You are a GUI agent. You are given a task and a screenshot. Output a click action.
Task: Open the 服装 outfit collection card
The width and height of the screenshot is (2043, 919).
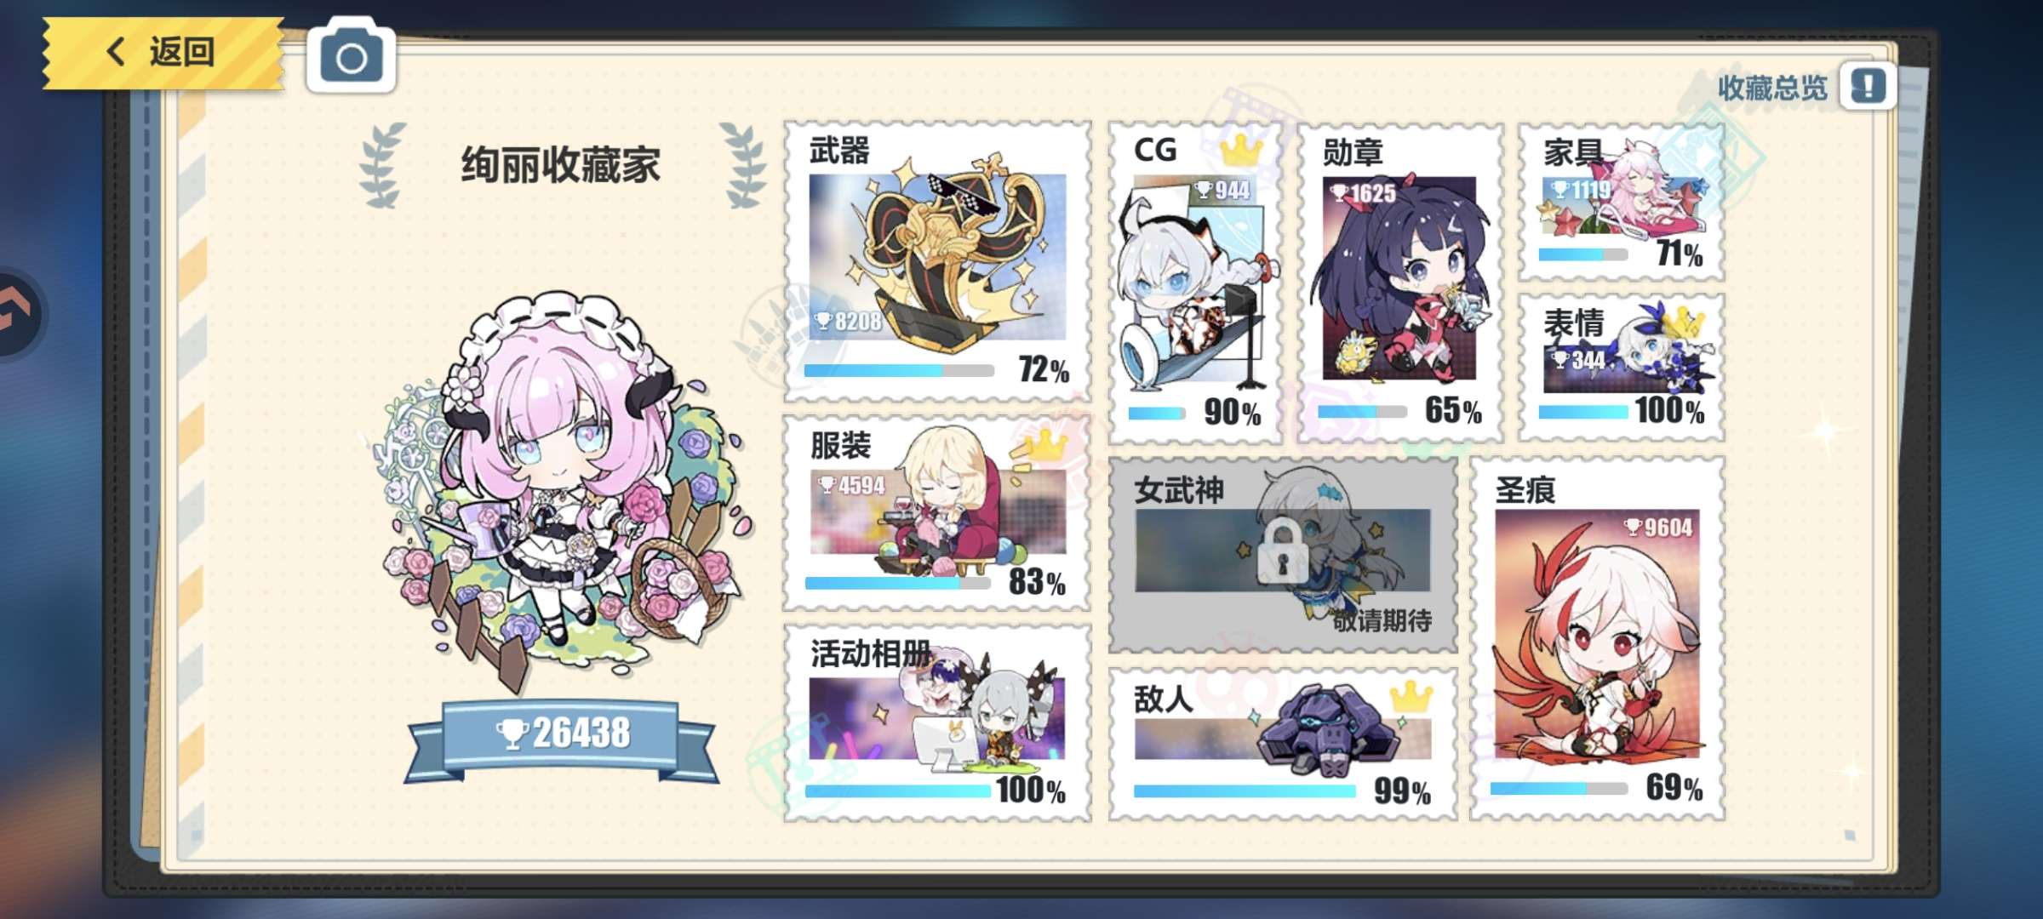936,512
